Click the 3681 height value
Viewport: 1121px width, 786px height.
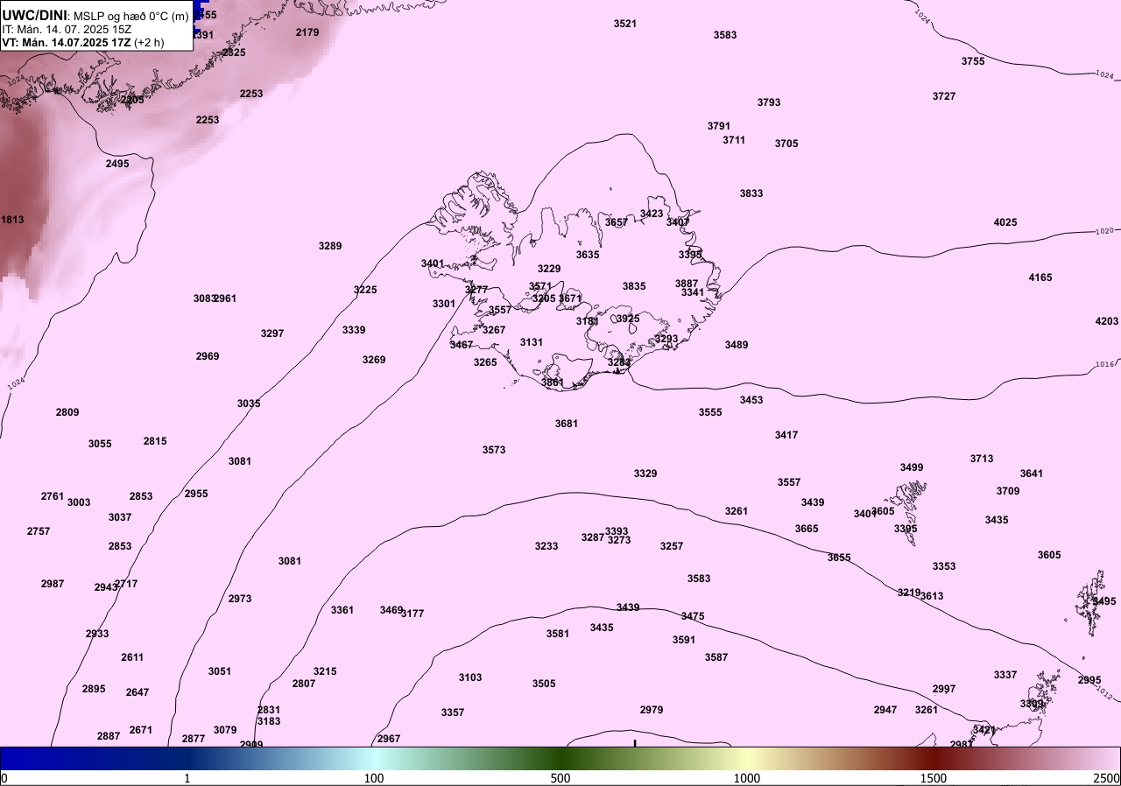[567, 424]
